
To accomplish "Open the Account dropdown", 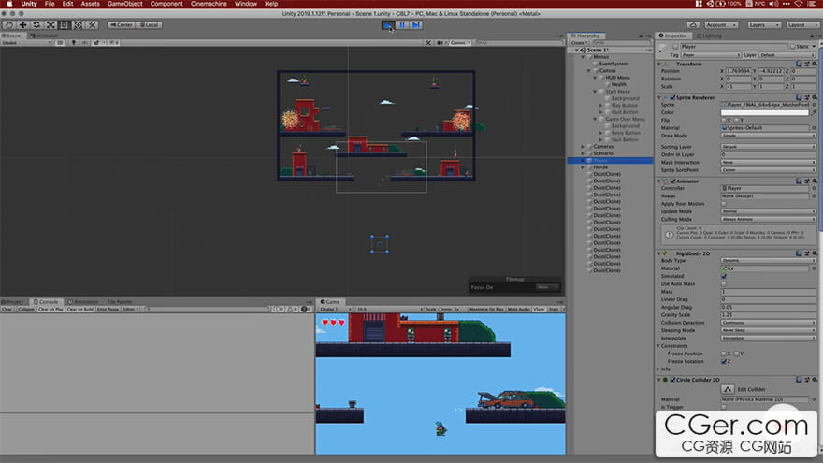I will click(x=720, y=24).
